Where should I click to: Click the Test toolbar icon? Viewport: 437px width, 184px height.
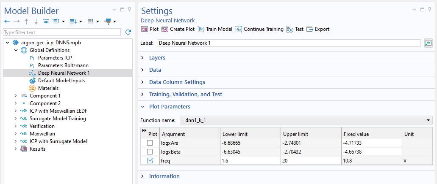tap(290, 29)
